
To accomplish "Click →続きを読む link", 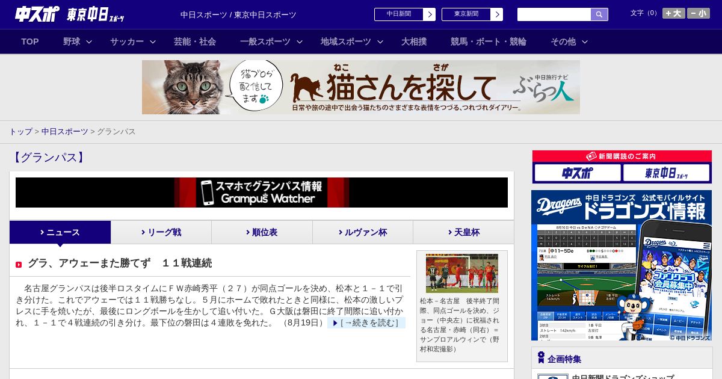I will (366, 323).
